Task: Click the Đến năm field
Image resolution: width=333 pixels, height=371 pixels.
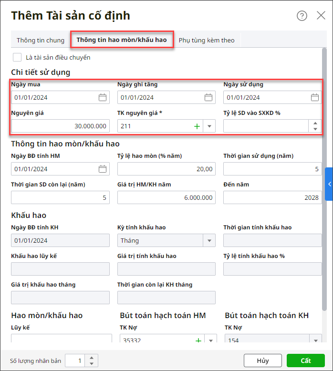Action: [272, 197]
